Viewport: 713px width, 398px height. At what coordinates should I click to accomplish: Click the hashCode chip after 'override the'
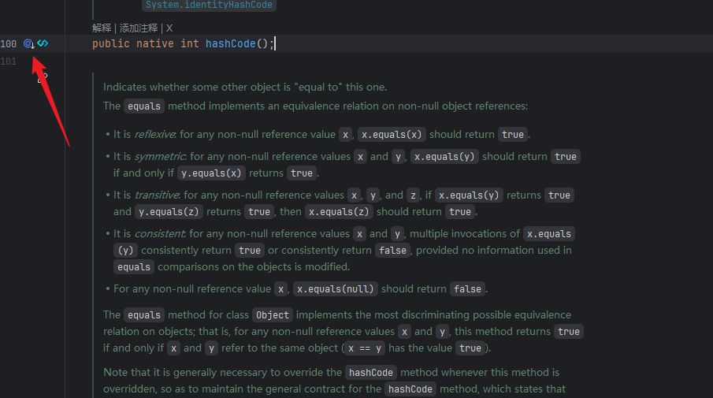coord(371,373)
